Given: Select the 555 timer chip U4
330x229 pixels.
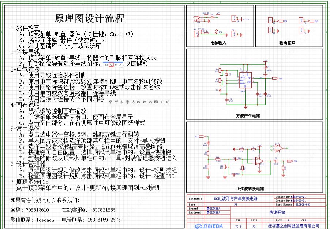Looking at the screenshot, I should tap(245, 80).
